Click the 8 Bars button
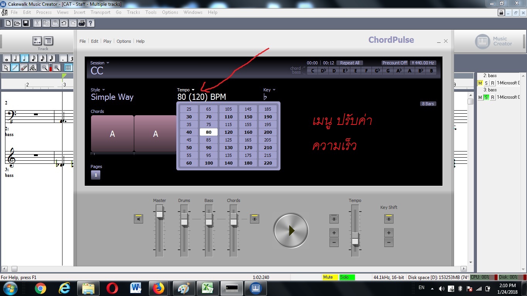Image resolution: width=527 pixels, height=296 pixels. tap(428, 104)
